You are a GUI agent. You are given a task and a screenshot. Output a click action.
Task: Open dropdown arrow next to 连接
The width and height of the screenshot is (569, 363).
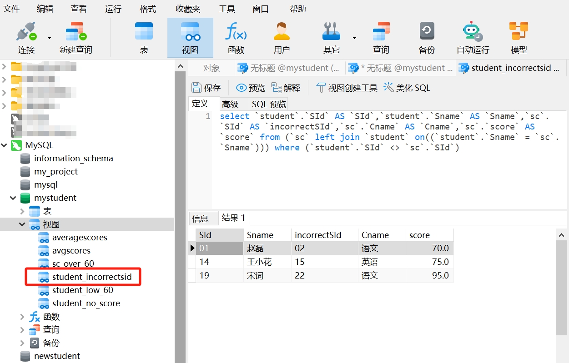pyautogui.click(x=49, y=38)
